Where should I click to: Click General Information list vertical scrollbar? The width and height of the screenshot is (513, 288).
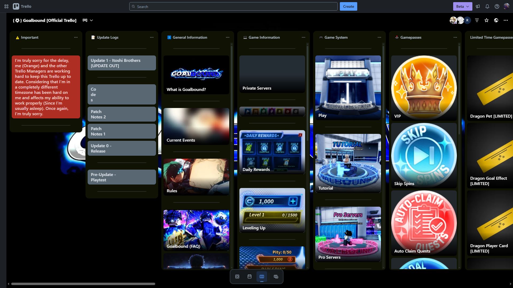click(231, 93)
